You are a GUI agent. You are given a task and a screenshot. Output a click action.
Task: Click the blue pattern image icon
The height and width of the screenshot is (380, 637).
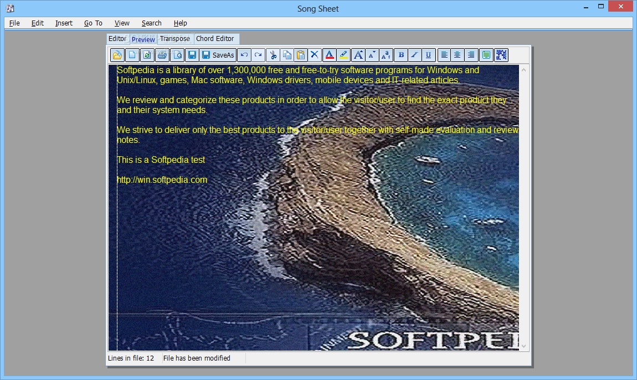point(501,55)
